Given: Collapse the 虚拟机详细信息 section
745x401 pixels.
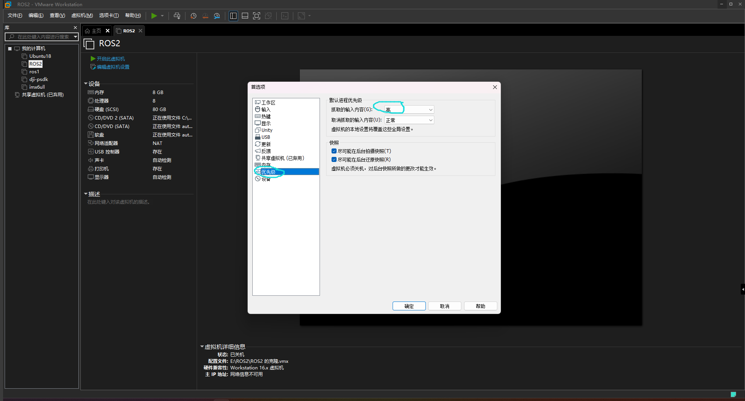Looking at the screenshot, I should click(202, 347).
